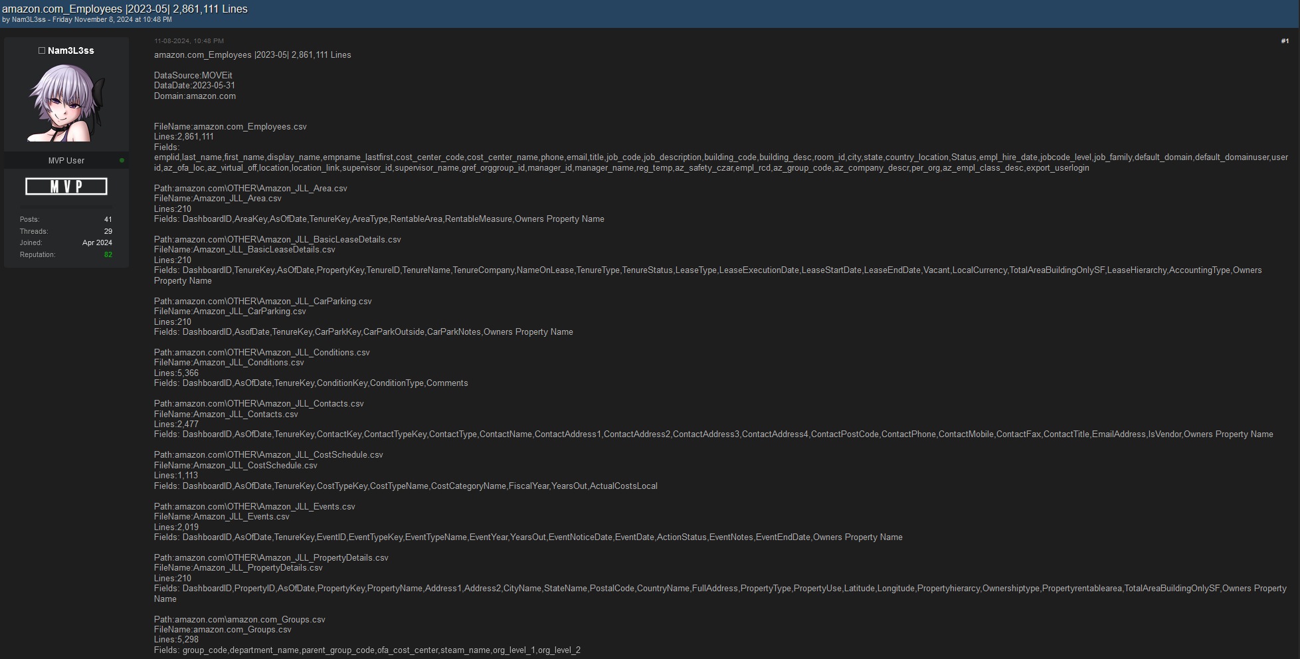Click the Events Fields line containing EventNoticeDate
The height and width of the screenshot is (659, 1300).
pos(528,537)
